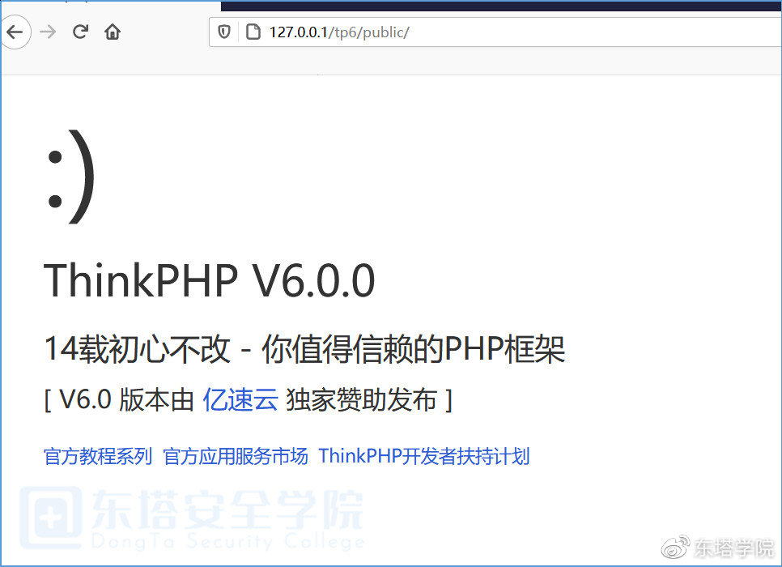Click the Weibo eye logo watermark
Image resolution: width=782 pixels, height=567 pixels.
coord(675,547)
